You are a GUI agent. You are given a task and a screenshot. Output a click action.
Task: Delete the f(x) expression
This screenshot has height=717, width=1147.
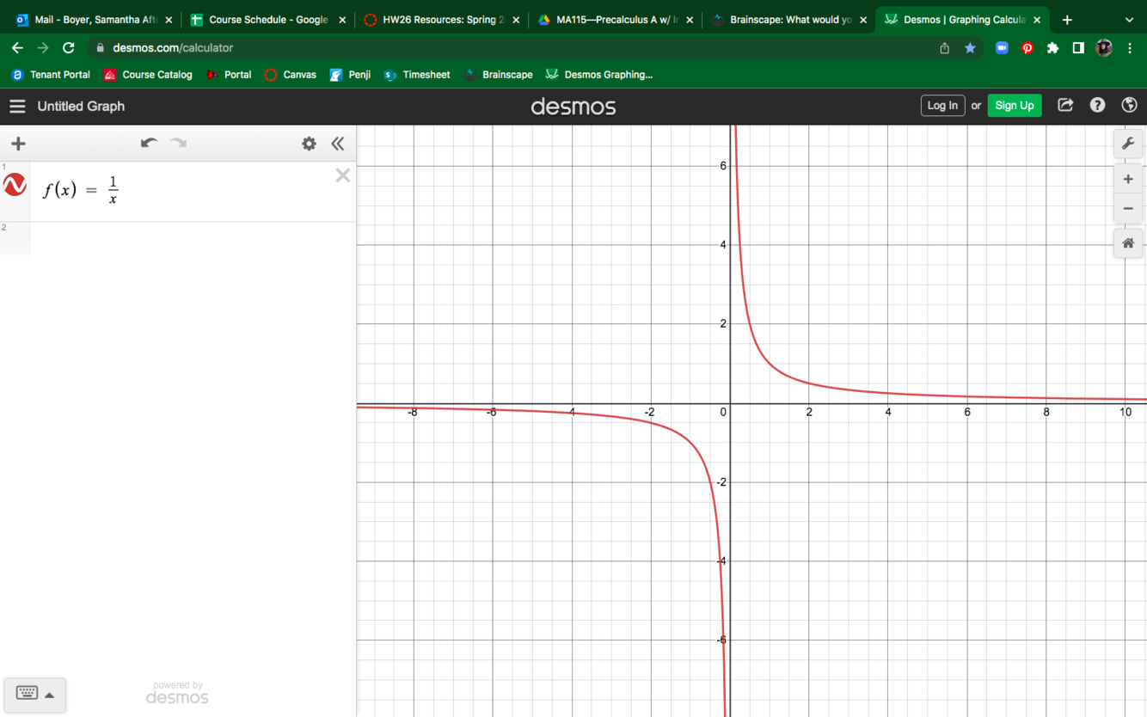[342, 175]
